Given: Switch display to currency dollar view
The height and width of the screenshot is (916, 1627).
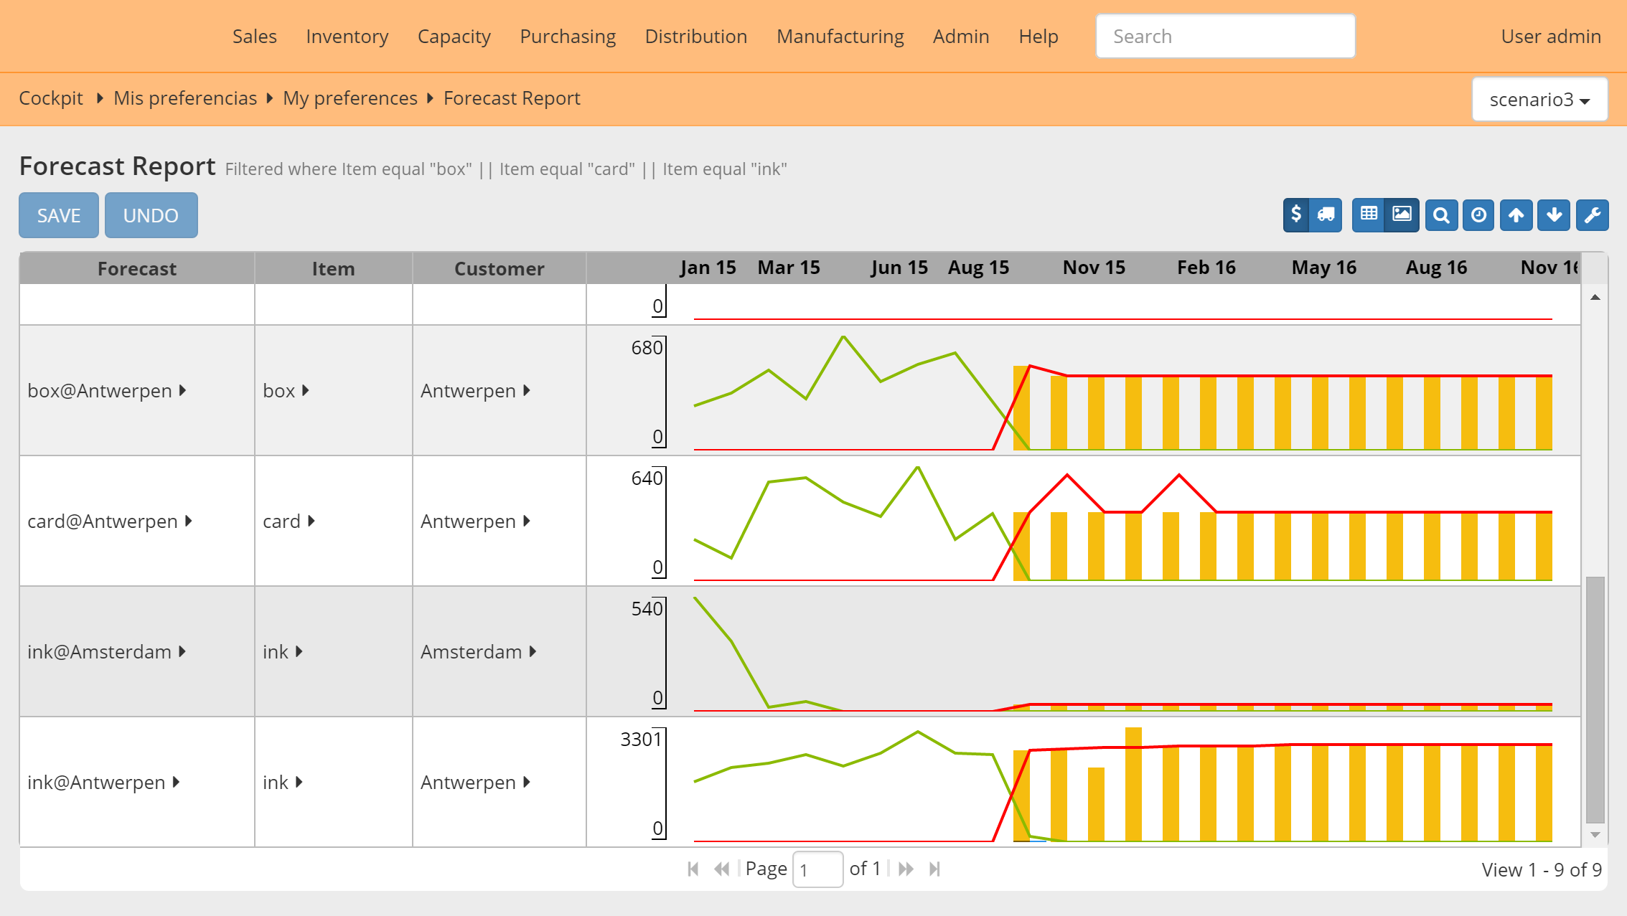Looking at the screenshot, I should [x=1296, y=214].
